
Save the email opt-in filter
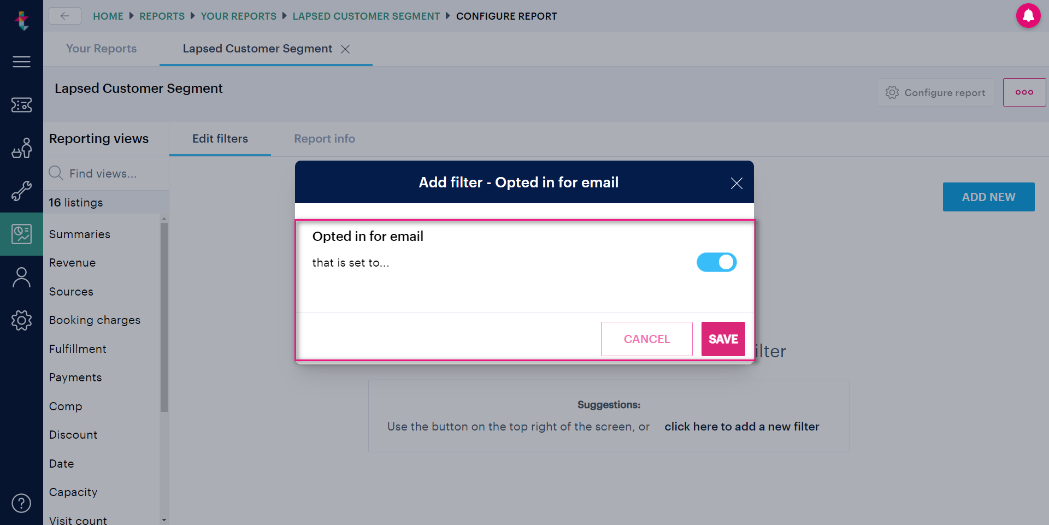723,339
